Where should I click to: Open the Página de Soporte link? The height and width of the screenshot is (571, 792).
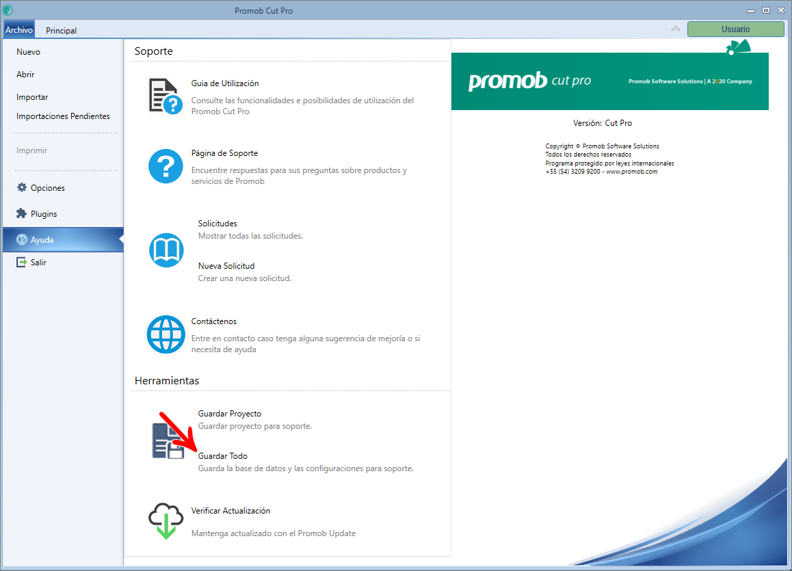coord(224,153)
